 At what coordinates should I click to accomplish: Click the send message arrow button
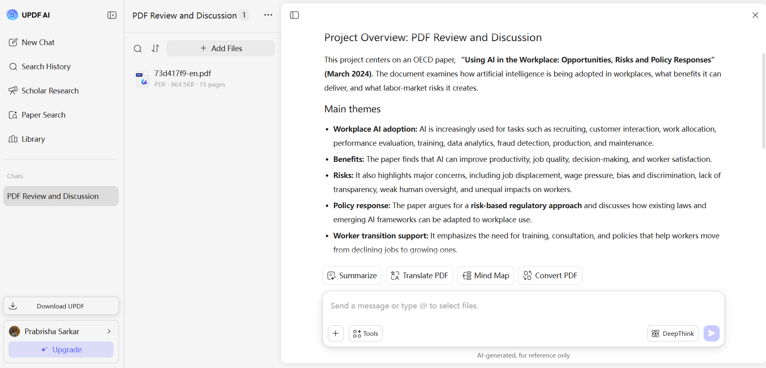tap(711, 333)
